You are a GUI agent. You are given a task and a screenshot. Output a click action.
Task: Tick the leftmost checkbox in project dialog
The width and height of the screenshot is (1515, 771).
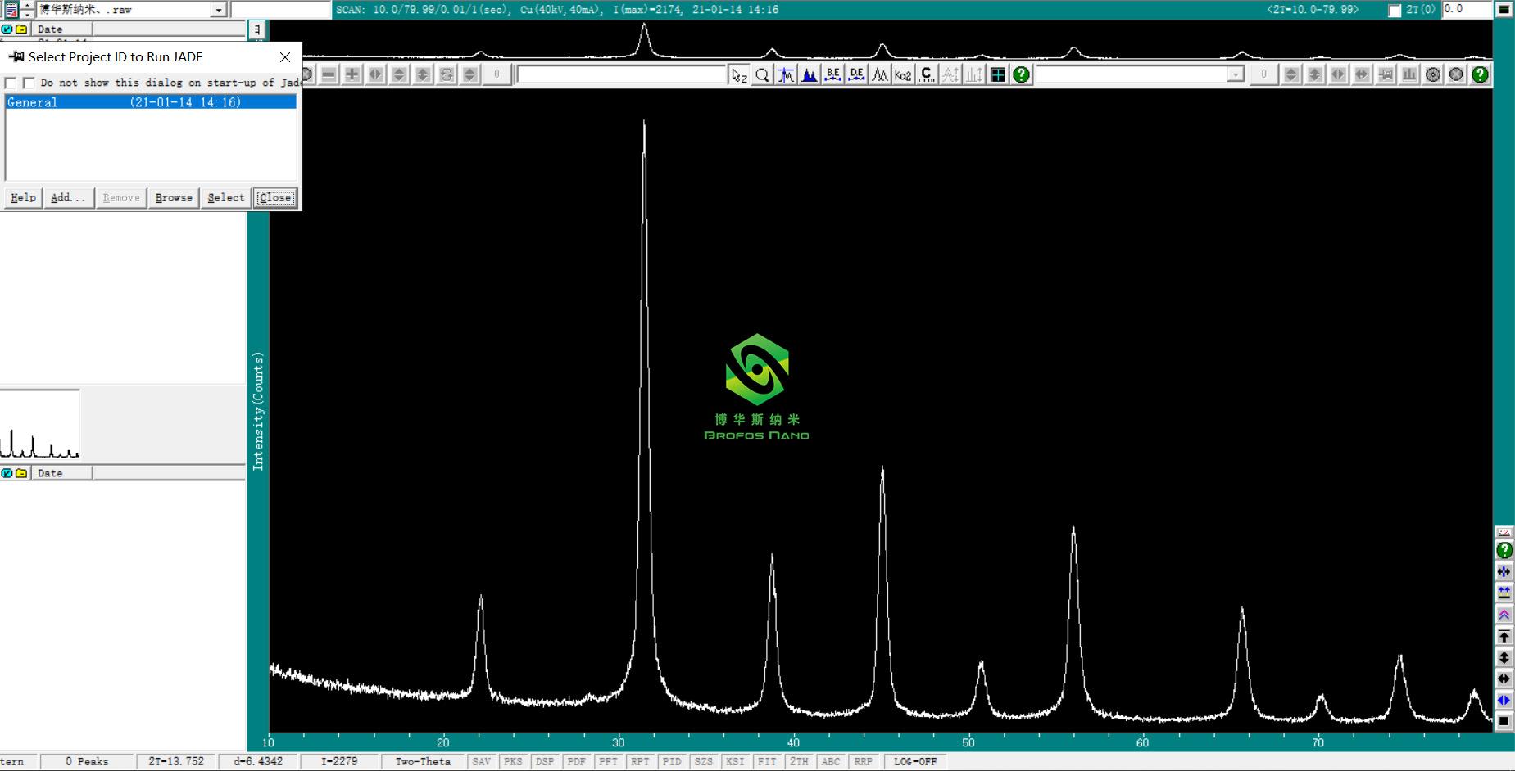click(11, 83)
